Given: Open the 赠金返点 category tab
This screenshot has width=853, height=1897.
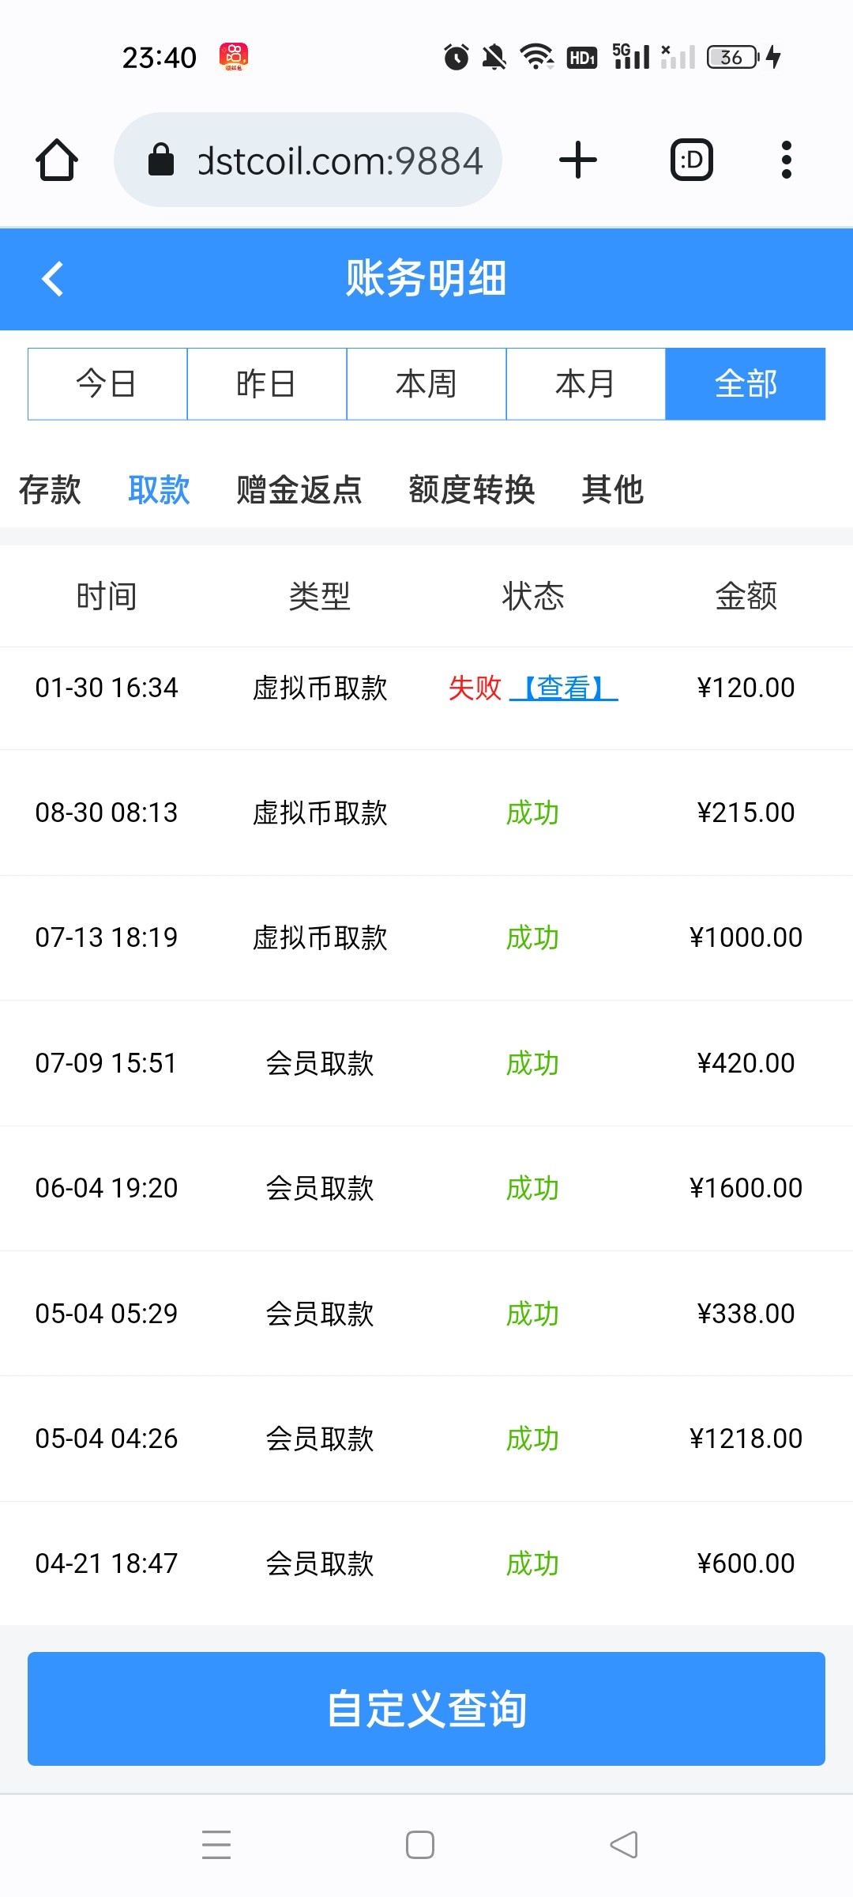Looking at the screenshot, I should pyautogui.click(x=299, y=490).
